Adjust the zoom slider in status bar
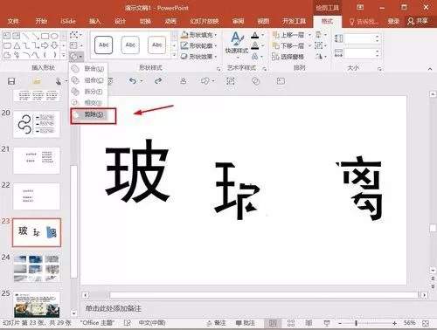 [x=356, y=323]
